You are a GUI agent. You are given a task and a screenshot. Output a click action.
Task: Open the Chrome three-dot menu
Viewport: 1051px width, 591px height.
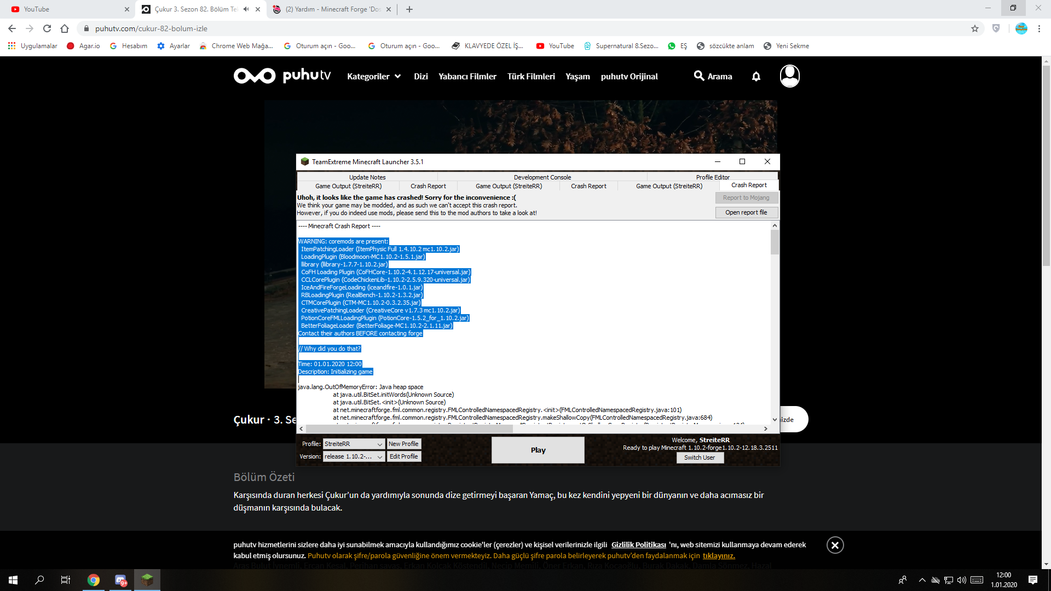(1039, 28)
